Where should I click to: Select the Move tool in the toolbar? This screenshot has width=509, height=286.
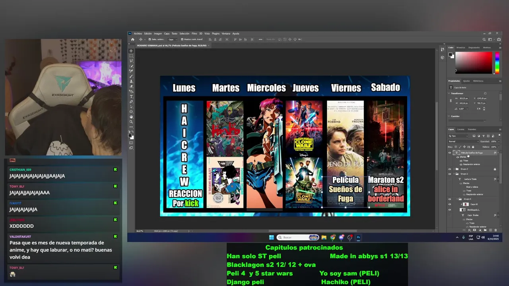pos(131,50)
